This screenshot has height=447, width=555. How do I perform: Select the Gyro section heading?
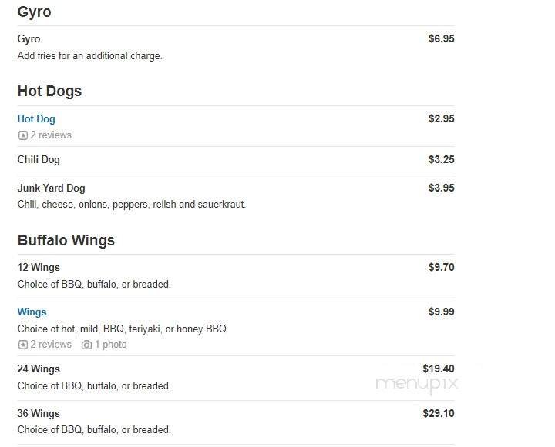click(x=35, y=13)
